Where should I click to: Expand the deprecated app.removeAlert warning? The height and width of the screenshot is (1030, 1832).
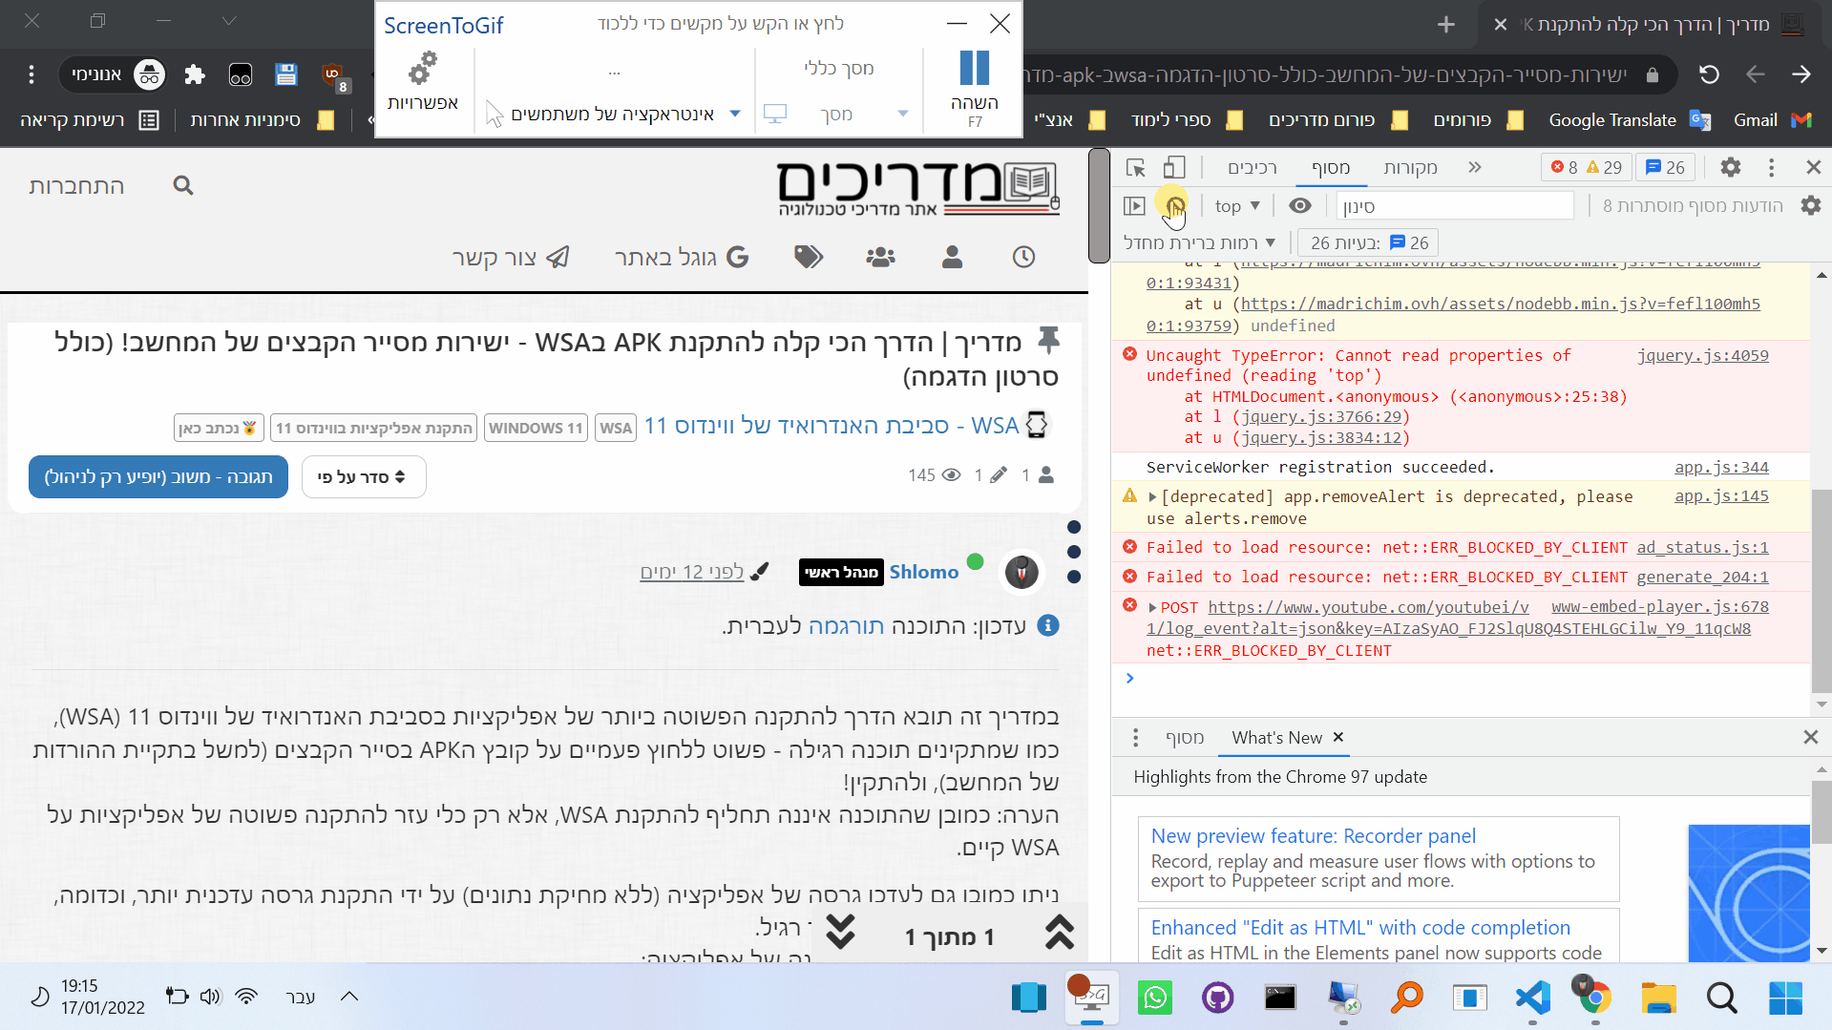pyautogui.click(x=1152, y=496)
